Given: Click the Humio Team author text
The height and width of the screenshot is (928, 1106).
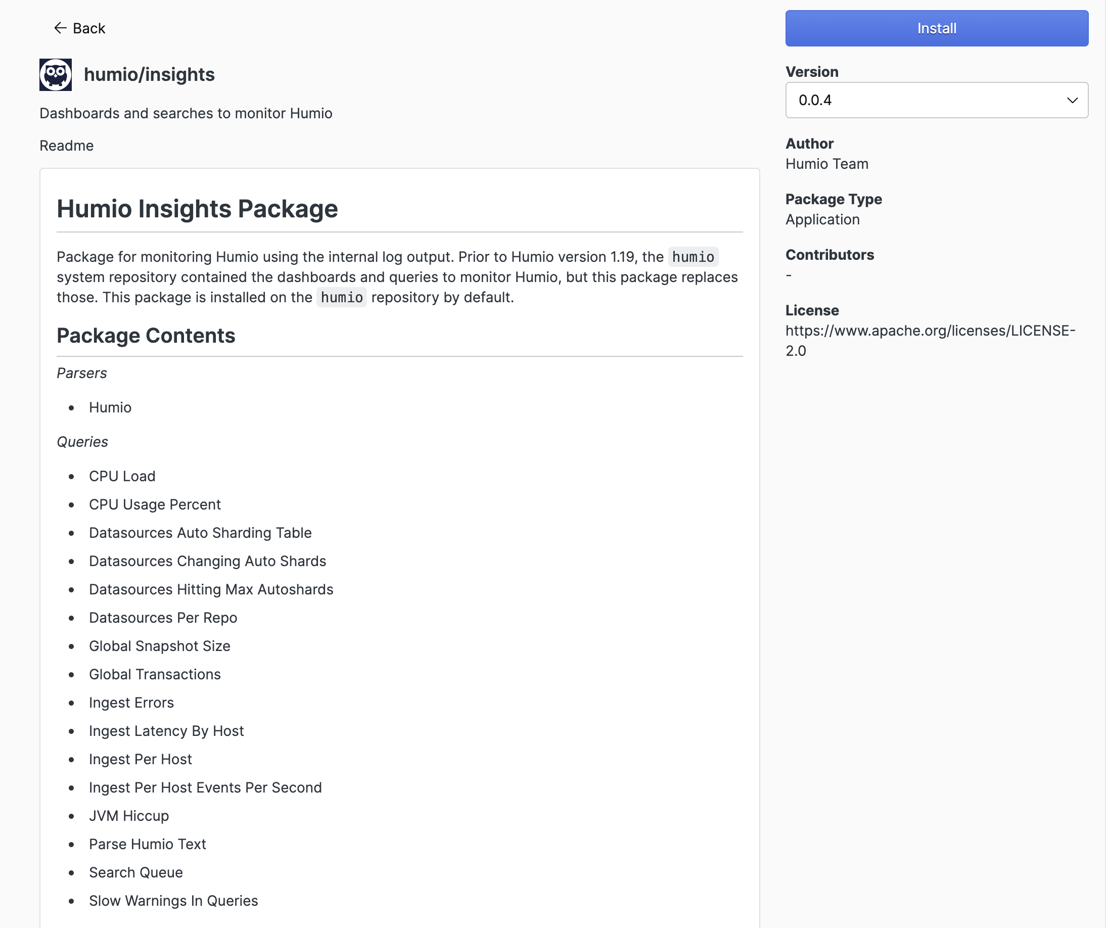Looking at the screenshot, I should (x=826, y=164).
